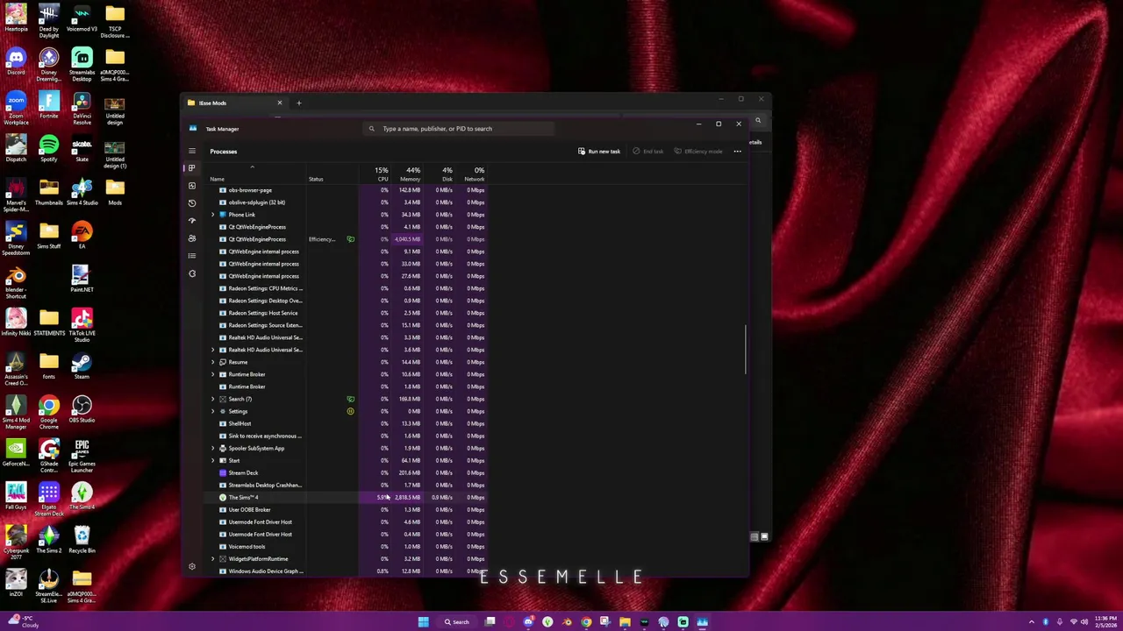Open the Users icon in sidebar
The width and height of the screenshot is (1123, 631).
coord(192,238)
